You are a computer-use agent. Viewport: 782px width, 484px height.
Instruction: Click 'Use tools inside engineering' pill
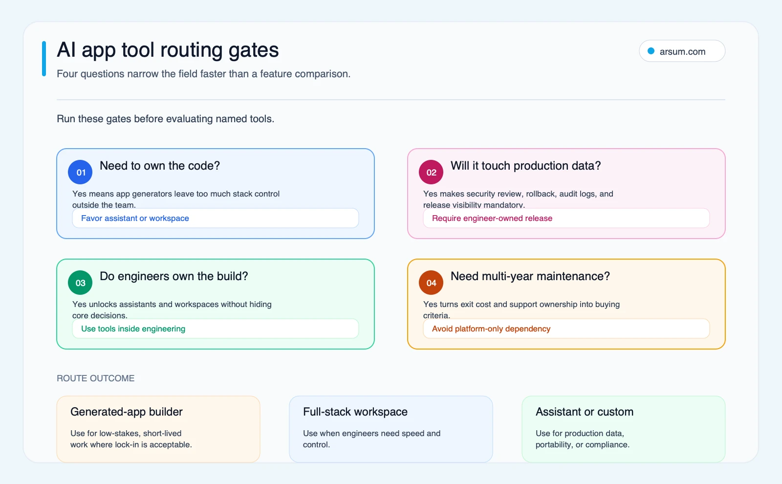click(216, 329)
